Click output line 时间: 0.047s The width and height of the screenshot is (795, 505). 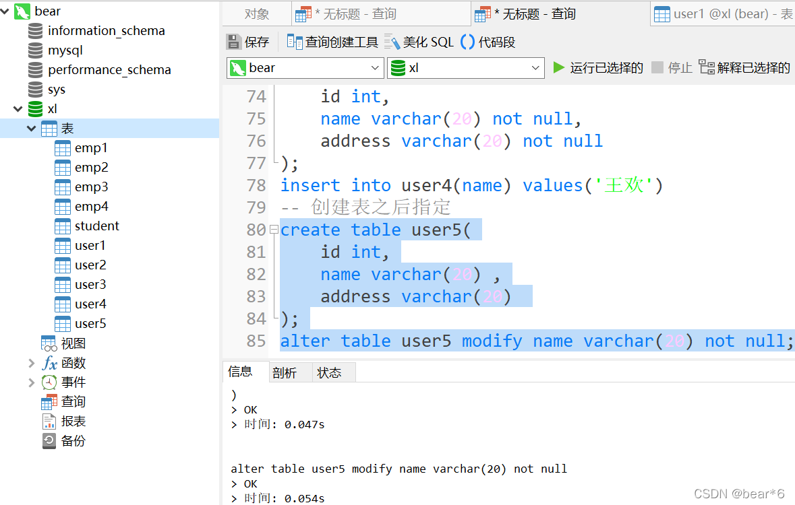coord(284,424)
